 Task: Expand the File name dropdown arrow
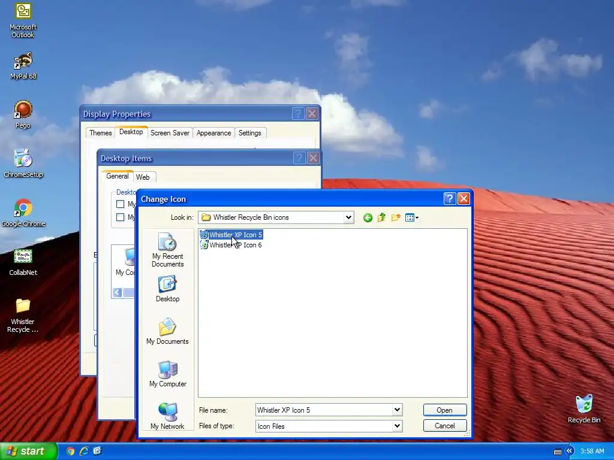pyautogui.click(x=397, y=410)
